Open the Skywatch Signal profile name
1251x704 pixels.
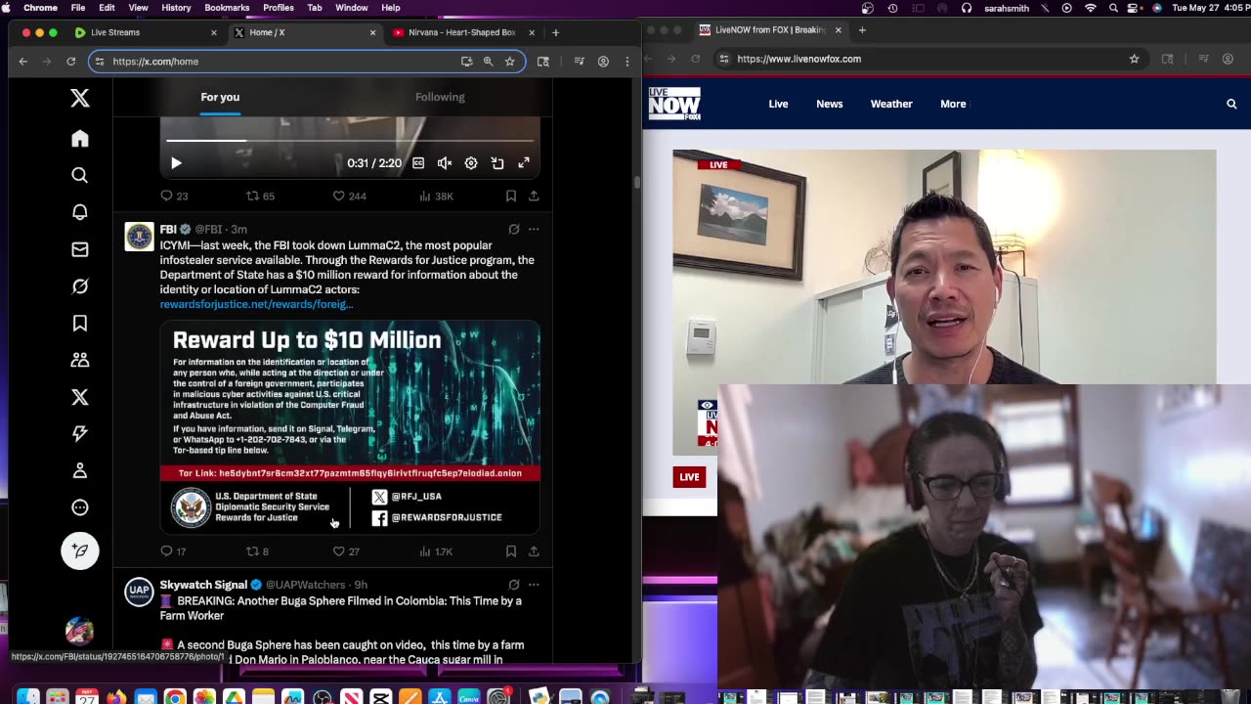point(203,585)
